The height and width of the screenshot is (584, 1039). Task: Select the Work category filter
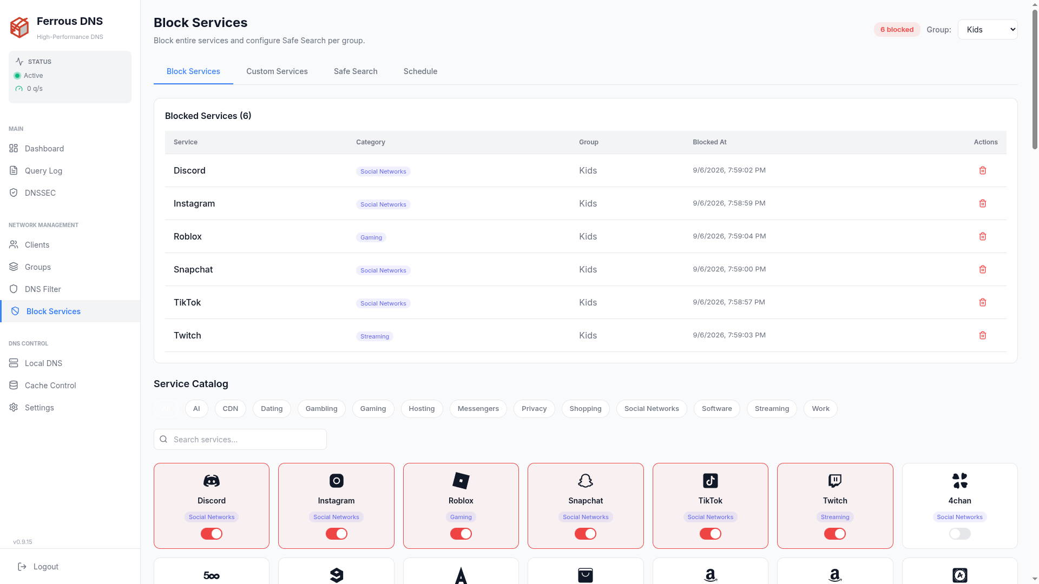point(820,409)
